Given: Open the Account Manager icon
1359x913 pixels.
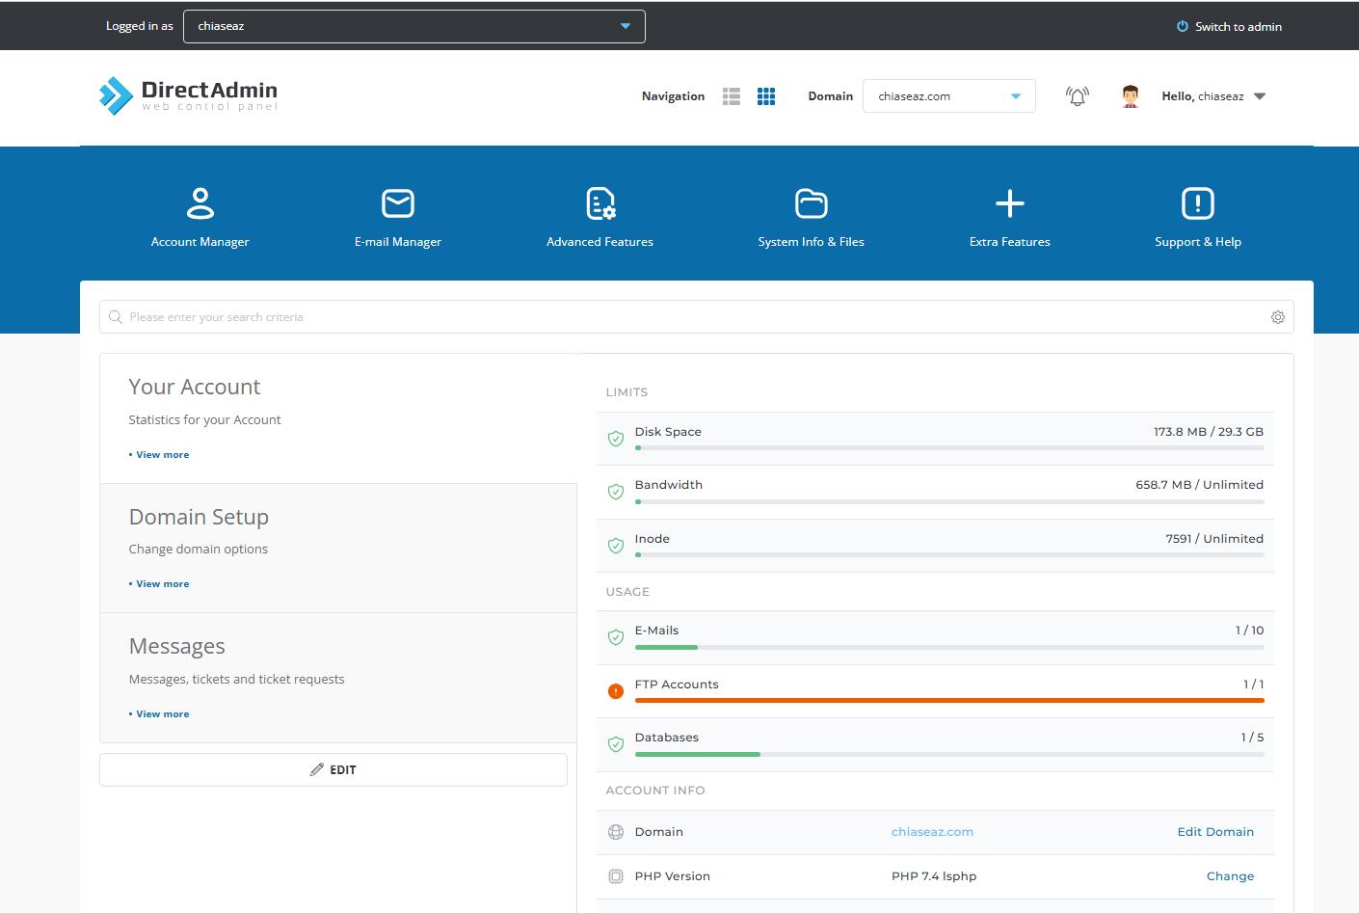Looking at the screenshot, I should 200,203.
